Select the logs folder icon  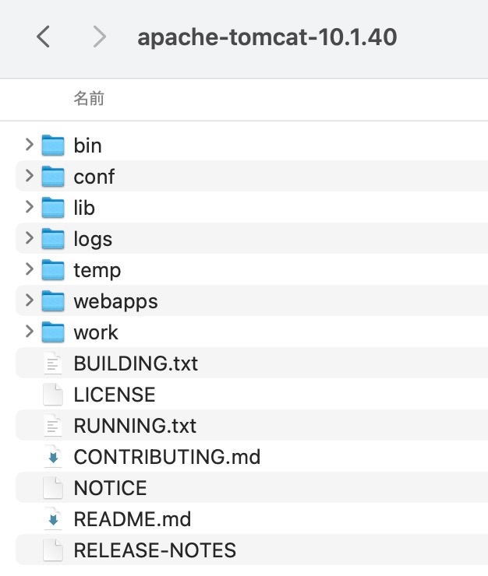point(53,239)
